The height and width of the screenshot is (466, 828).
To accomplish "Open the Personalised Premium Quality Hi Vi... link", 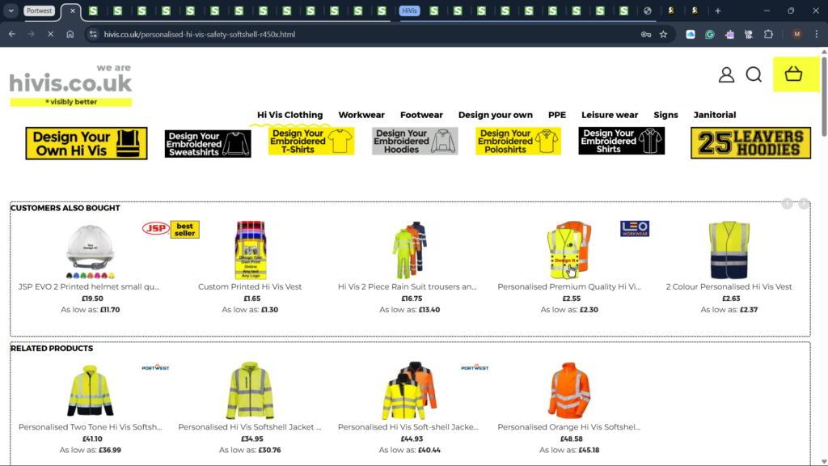I will point(569,287).
